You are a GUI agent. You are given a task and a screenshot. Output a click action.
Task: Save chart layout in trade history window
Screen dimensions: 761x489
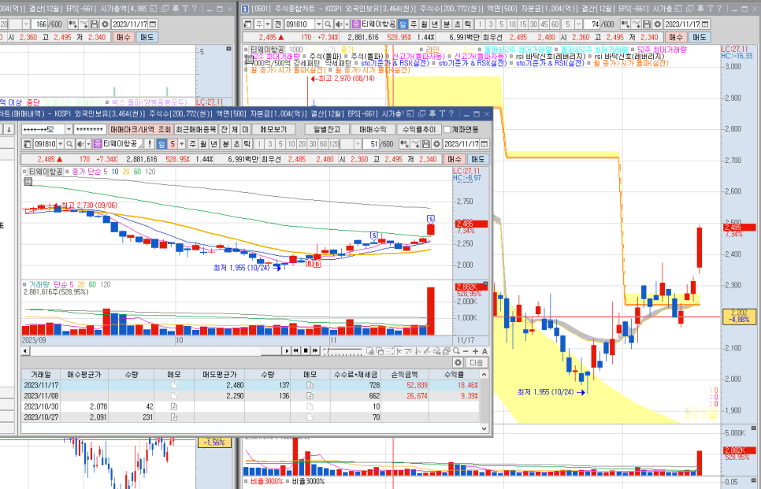425,144
